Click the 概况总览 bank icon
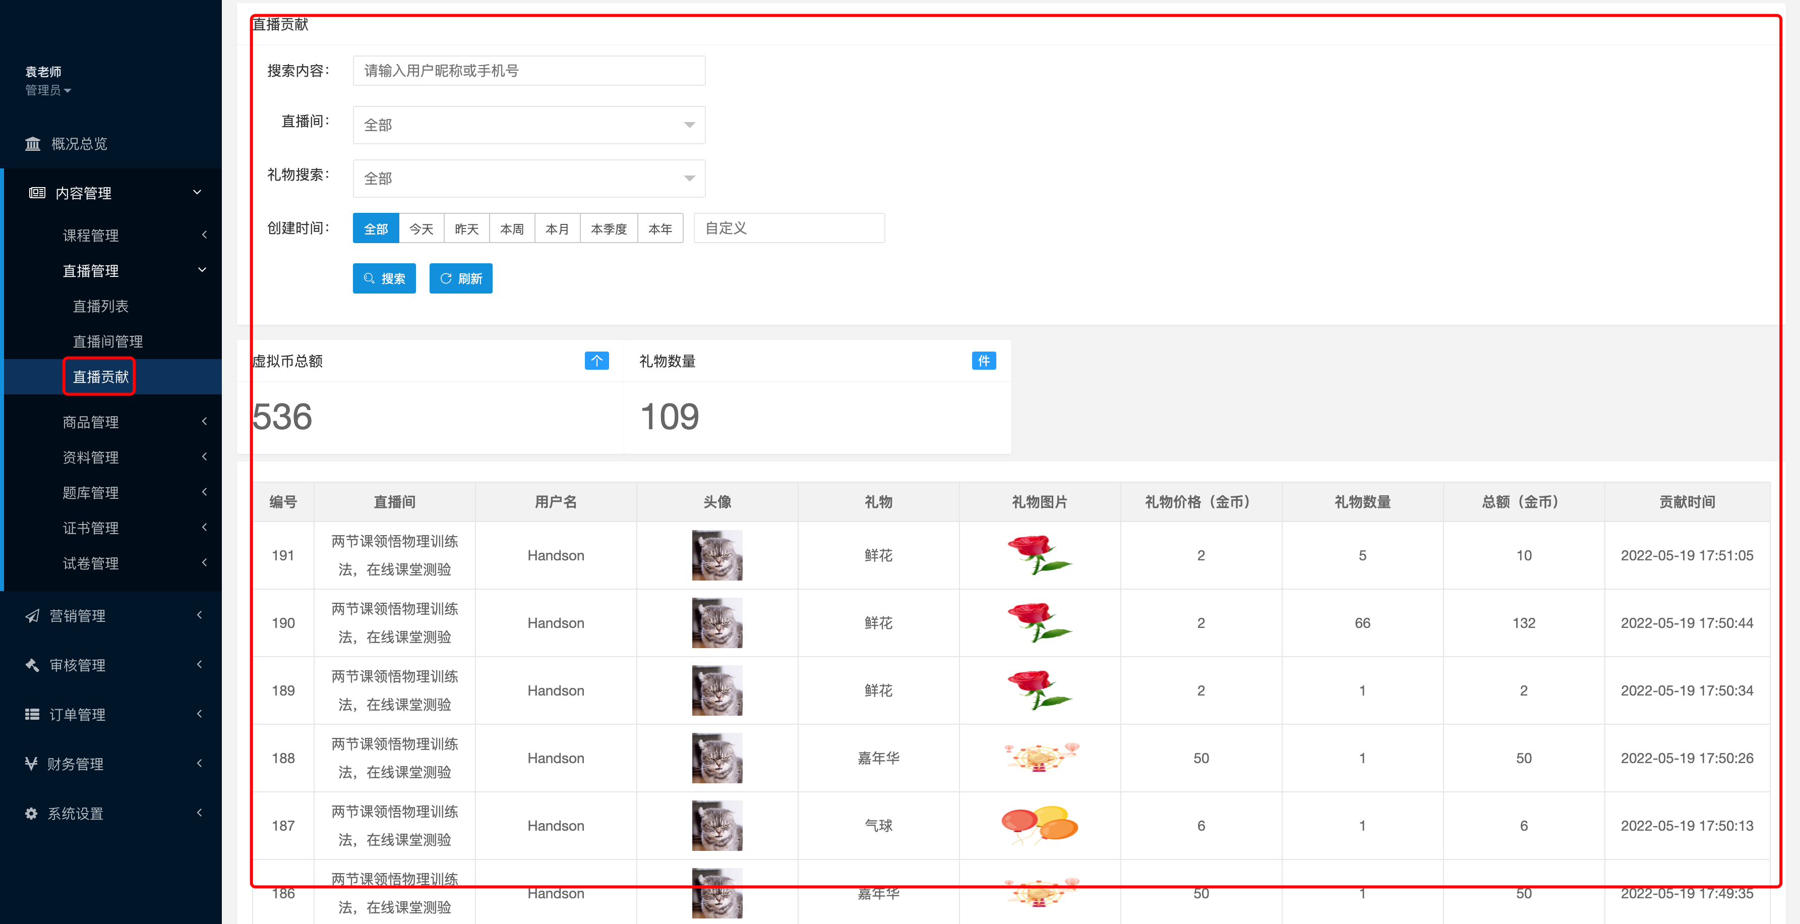 coord(32,144)
